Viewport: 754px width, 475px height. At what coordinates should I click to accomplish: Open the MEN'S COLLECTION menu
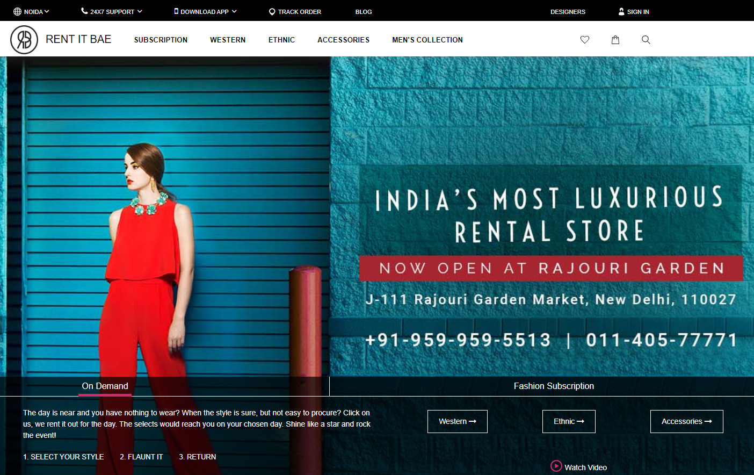[x=427, y=40]
